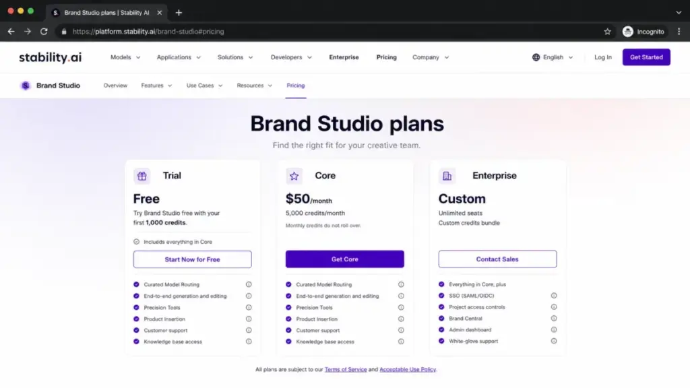
Task: Open info icon for Trial Precision Tools
Action: coord(249,307)
